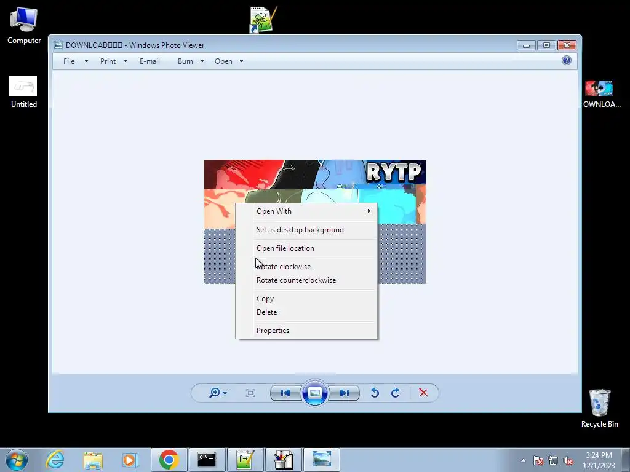
Task: Expand the Burn dropdown arrow
Action: pos(202,61)
